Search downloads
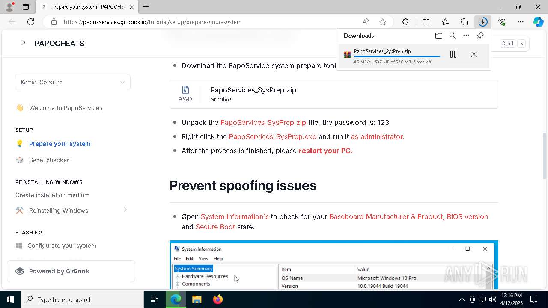Screen dimensions: 548x308 click(452, 36)
